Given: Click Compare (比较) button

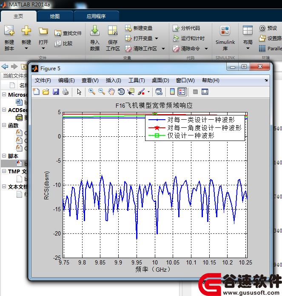Looking at the screenshot, I should click(63, 43).
